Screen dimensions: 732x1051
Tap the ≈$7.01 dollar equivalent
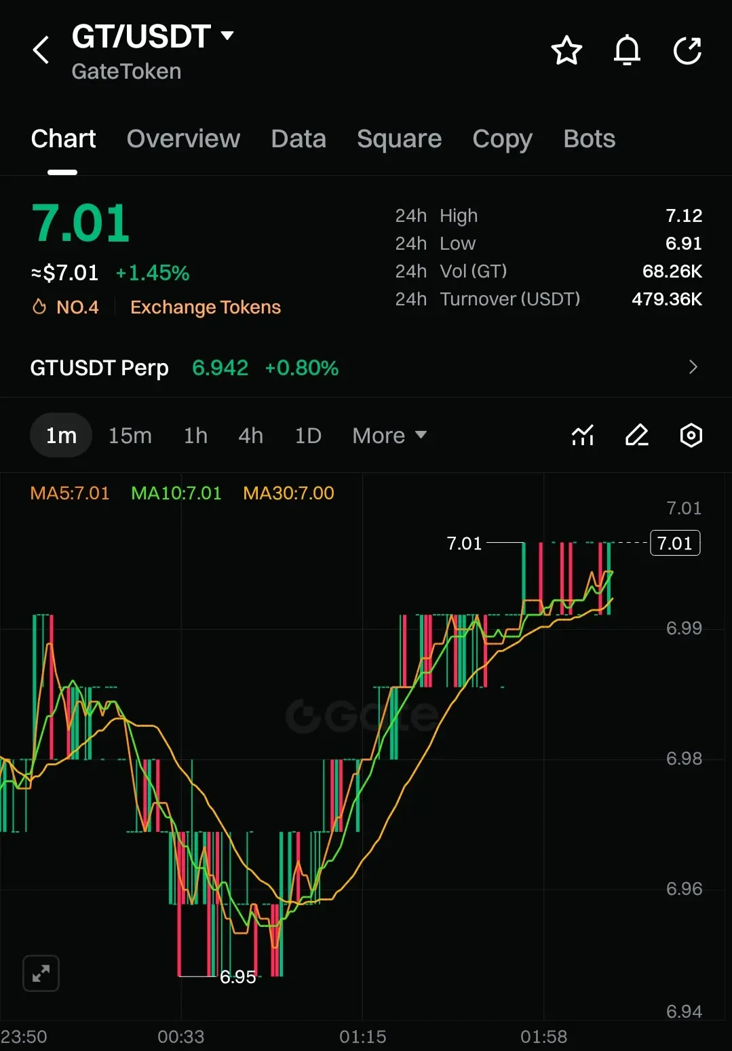point(64,273)
